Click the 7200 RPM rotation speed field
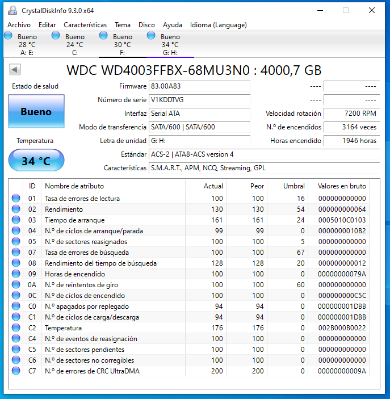390x399 pixels. click(x=352, y=114)
